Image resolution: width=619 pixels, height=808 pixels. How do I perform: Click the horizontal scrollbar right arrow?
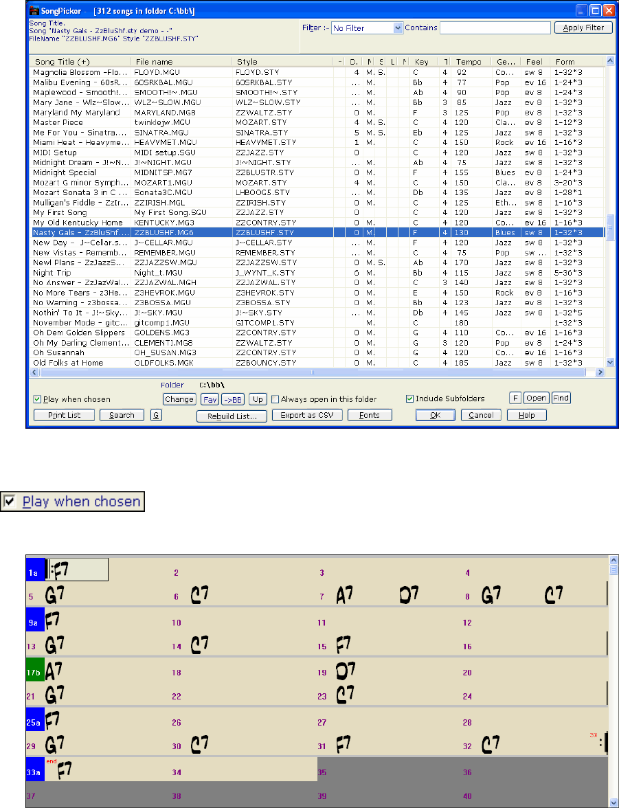(x=599, y=372)
